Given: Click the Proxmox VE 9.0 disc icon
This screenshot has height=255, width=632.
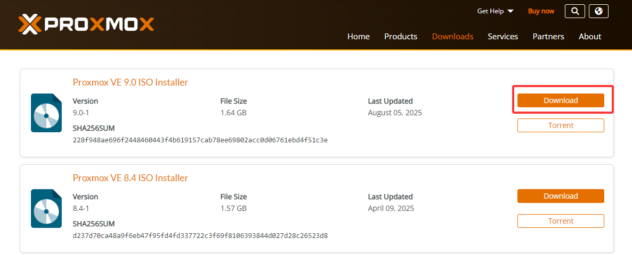Looking at the screenshot, I should coord(46,112).
